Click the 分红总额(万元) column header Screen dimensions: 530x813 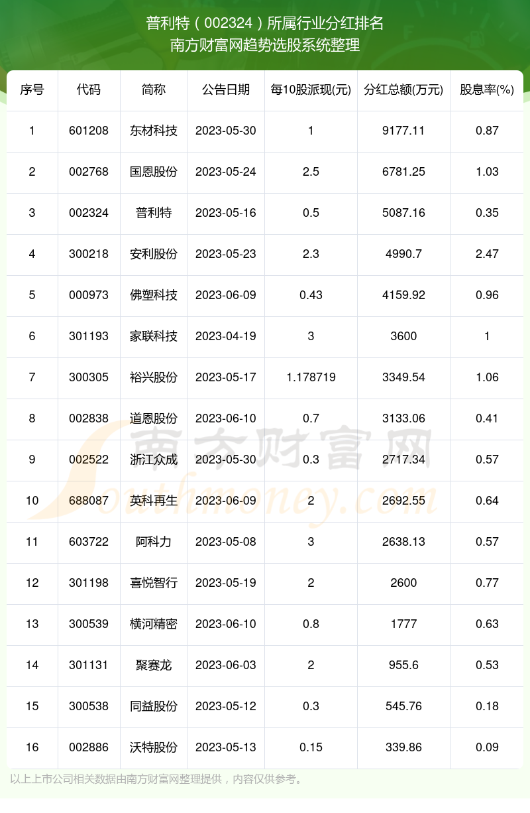(403, 90)
